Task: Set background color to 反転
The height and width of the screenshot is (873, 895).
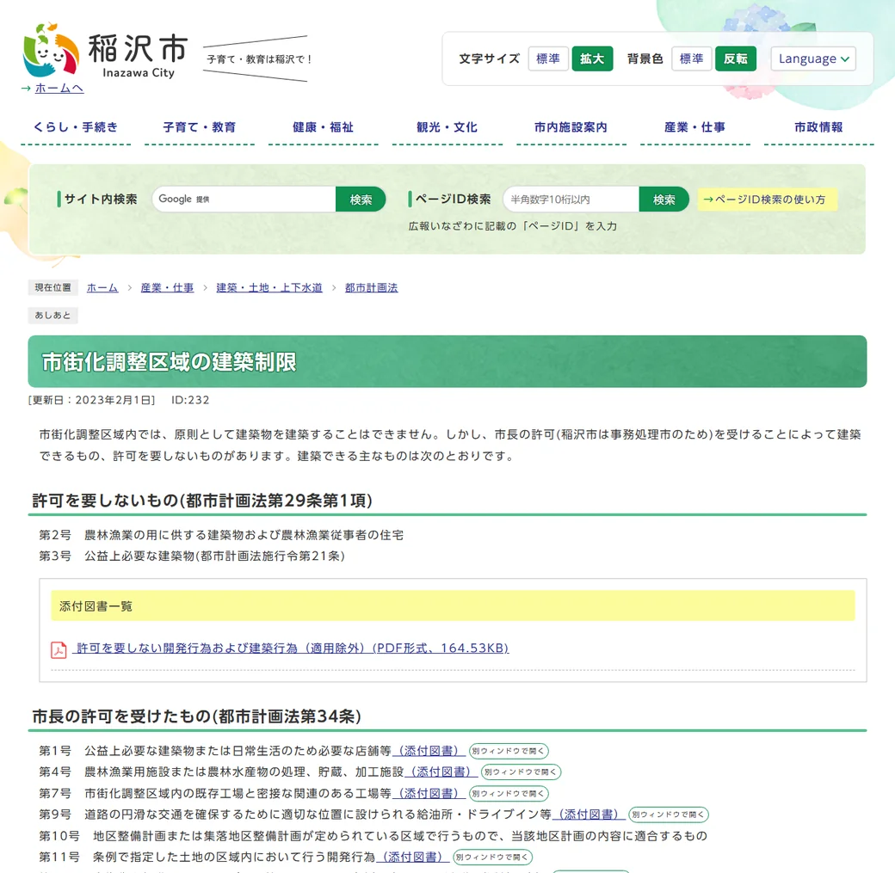Action: click(x=736, y=58)
